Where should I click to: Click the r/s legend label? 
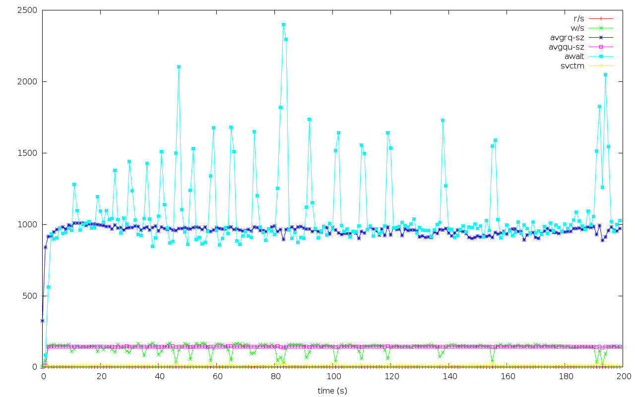point(578,18)
